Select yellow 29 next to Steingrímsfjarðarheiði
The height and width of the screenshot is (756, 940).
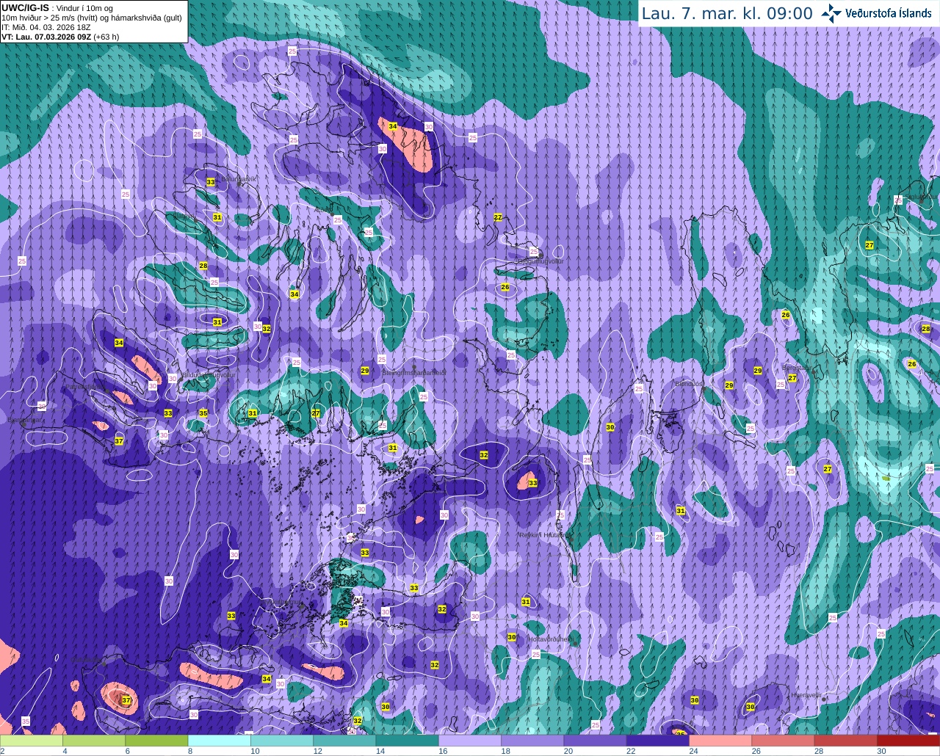(x=365, y=371)
